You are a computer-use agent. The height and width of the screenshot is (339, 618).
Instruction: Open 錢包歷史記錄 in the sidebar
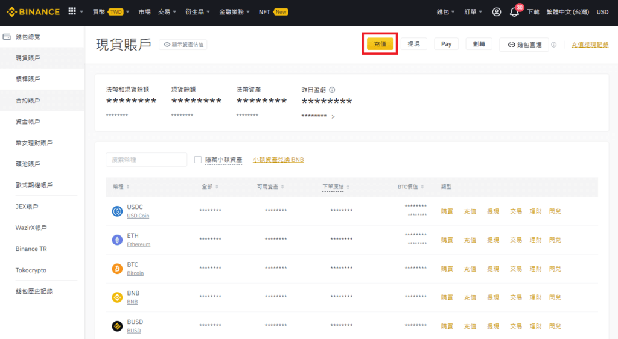(42, 291)
